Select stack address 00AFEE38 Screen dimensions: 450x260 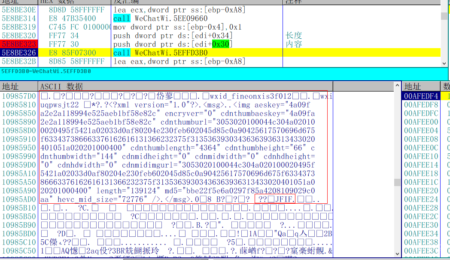point(421,242)
